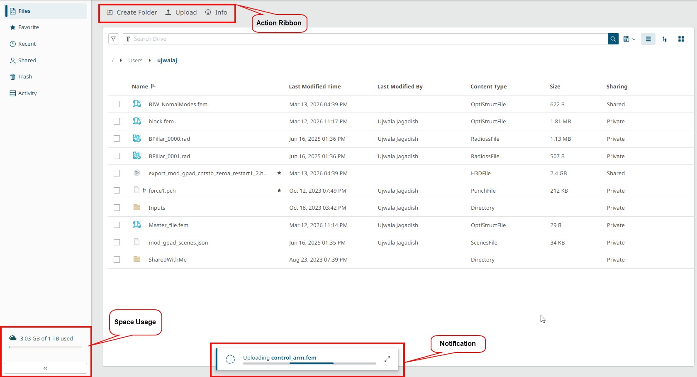
Task: Switch to grid tile view
Action: pos(681,39)
